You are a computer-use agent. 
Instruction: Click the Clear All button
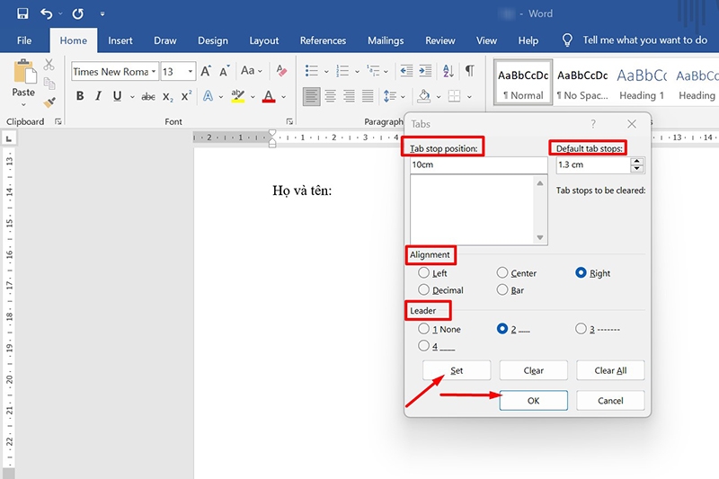tap(610, 370)
